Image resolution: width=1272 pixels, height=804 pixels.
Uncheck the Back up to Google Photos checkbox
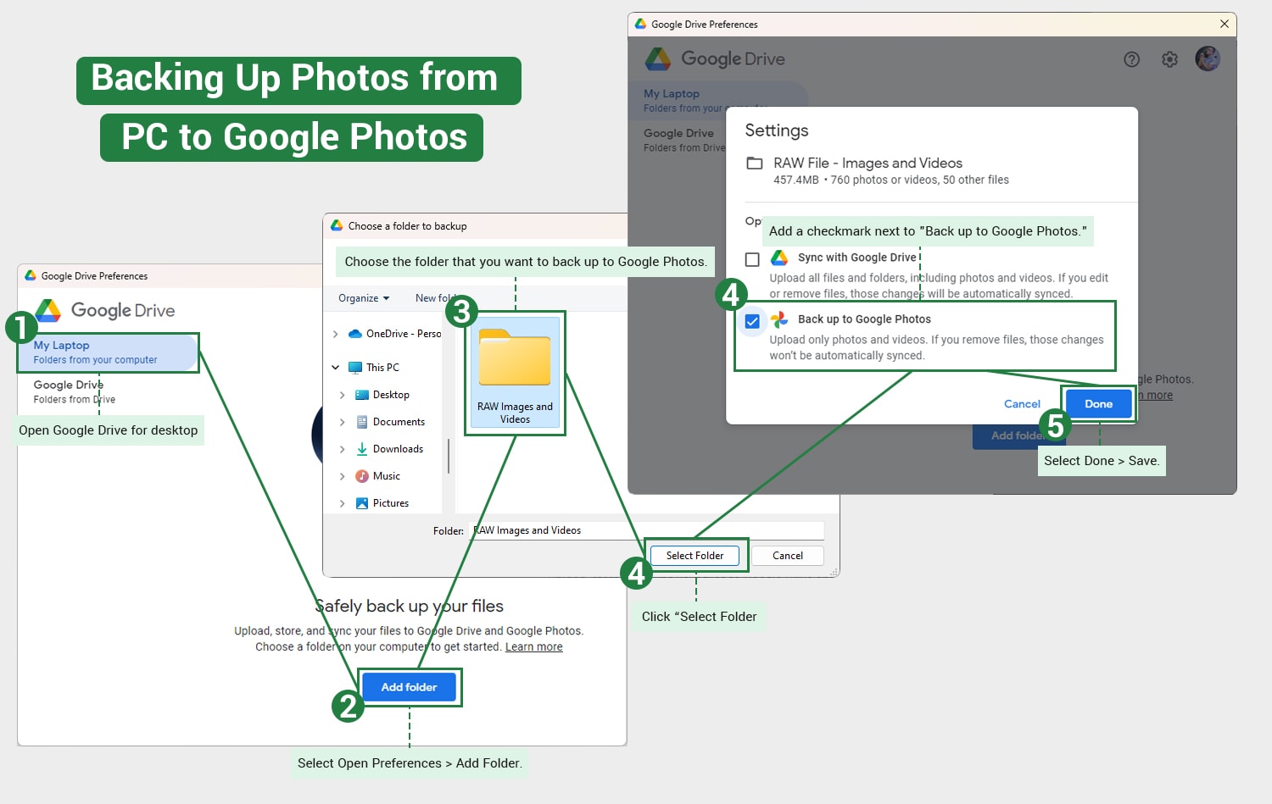(x=752, y=321)
